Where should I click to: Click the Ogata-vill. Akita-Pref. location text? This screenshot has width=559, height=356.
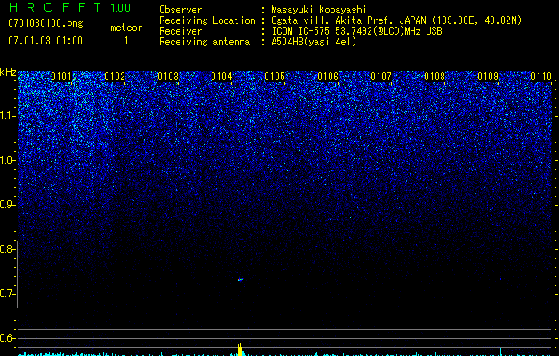pos(396,20)
